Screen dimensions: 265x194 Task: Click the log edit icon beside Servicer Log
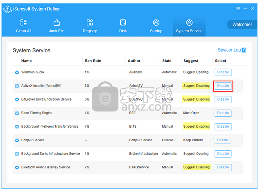click(x=244, y=50)
